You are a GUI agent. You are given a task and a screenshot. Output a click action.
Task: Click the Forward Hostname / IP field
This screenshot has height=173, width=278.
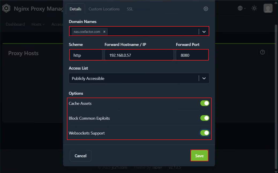139,55
